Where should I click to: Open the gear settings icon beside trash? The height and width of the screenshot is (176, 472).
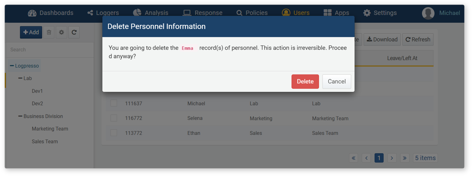coord(61,32)
